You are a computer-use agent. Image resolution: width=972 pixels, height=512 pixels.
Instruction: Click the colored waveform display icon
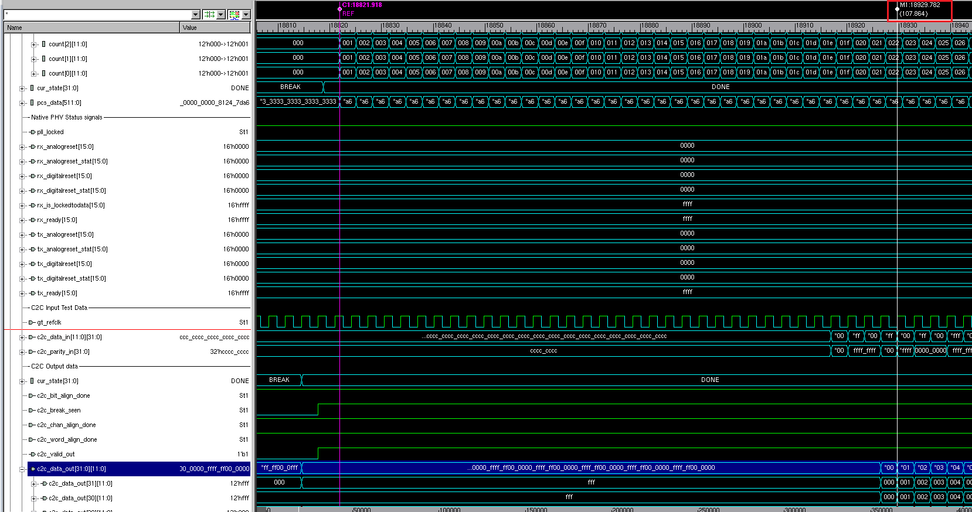[x=234, y=15]
